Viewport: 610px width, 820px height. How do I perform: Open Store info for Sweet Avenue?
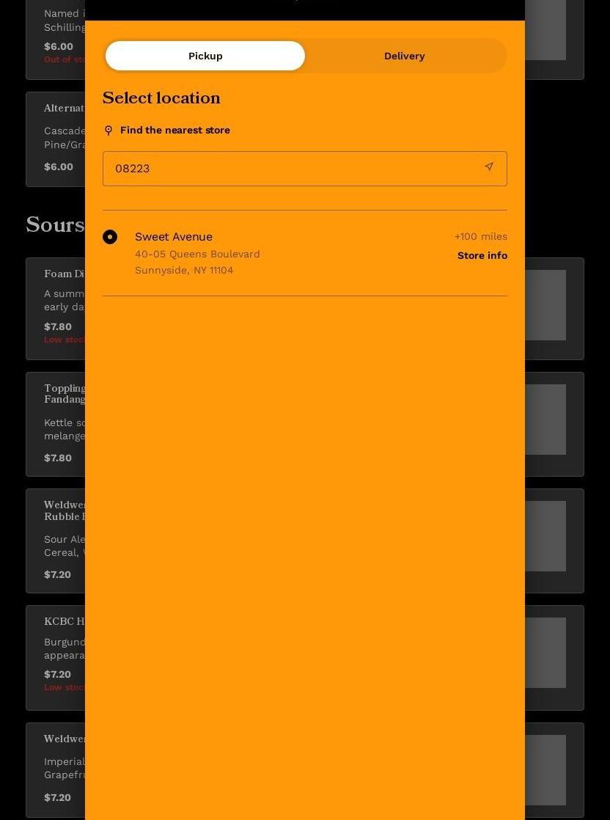tap(482, 255)
